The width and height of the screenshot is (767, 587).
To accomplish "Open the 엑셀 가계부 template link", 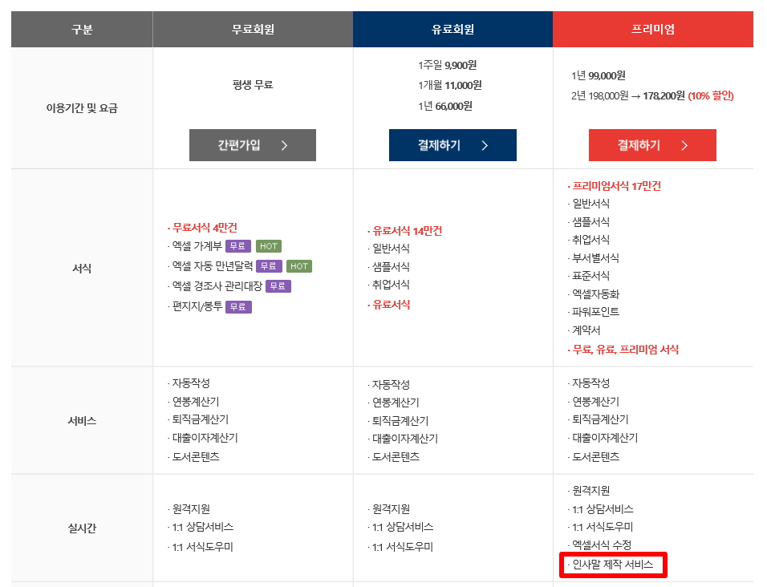I will point(196,246).
